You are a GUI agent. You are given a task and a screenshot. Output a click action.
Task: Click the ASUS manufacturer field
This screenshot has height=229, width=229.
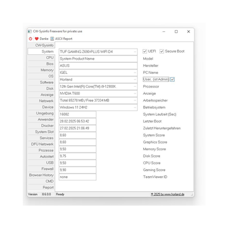coord(98,66)
